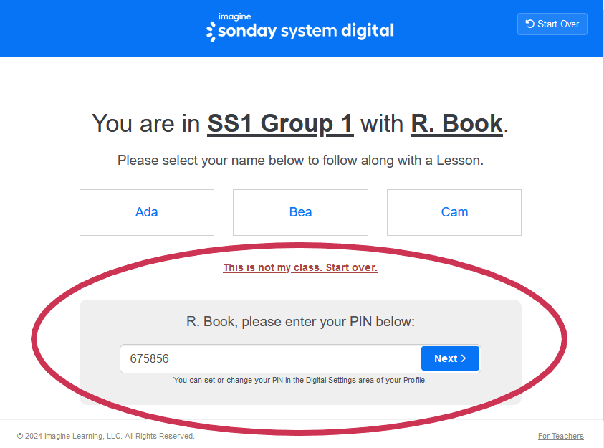
Task: Click the underlined SS1 Group 1 text
Action: tap(280, 123)
